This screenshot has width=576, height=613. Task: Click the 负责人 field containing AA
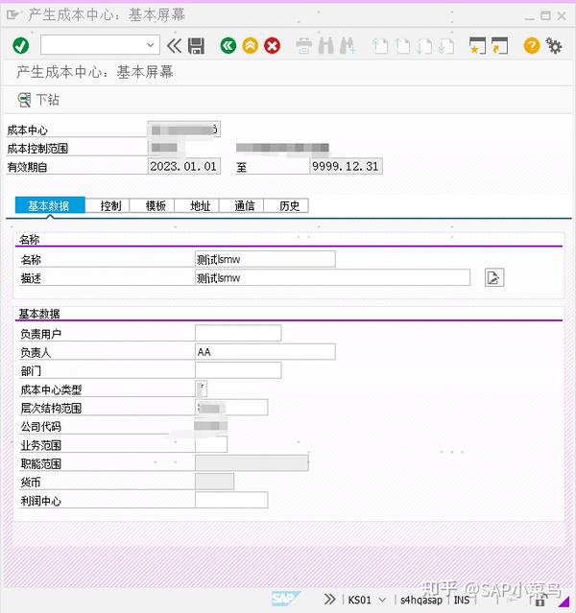click(265, 352)
